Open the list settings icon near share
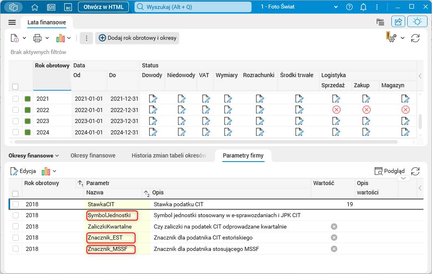The height and width of the screenshot is (274, 432). pyautogui.click(x=380, y=22)
